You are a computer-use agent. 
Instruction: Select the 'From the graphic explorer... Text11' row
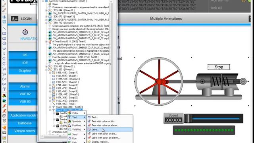pyautogui.click(x=73, y=57)
